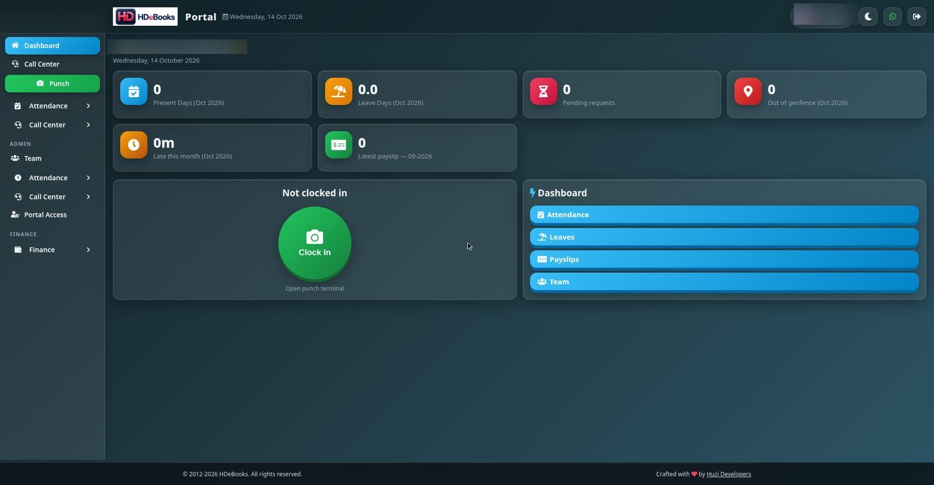Click the Late this month clock icon
The height and width of the screenshot is (485, 934).
point(134,145)
